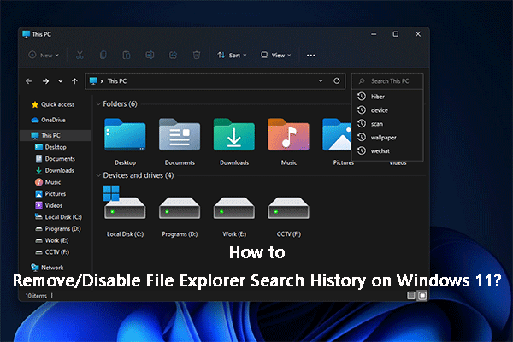This screenshot has width=513, height=342.
Task: Go back with the left arrow
Action: pos(29,81)
